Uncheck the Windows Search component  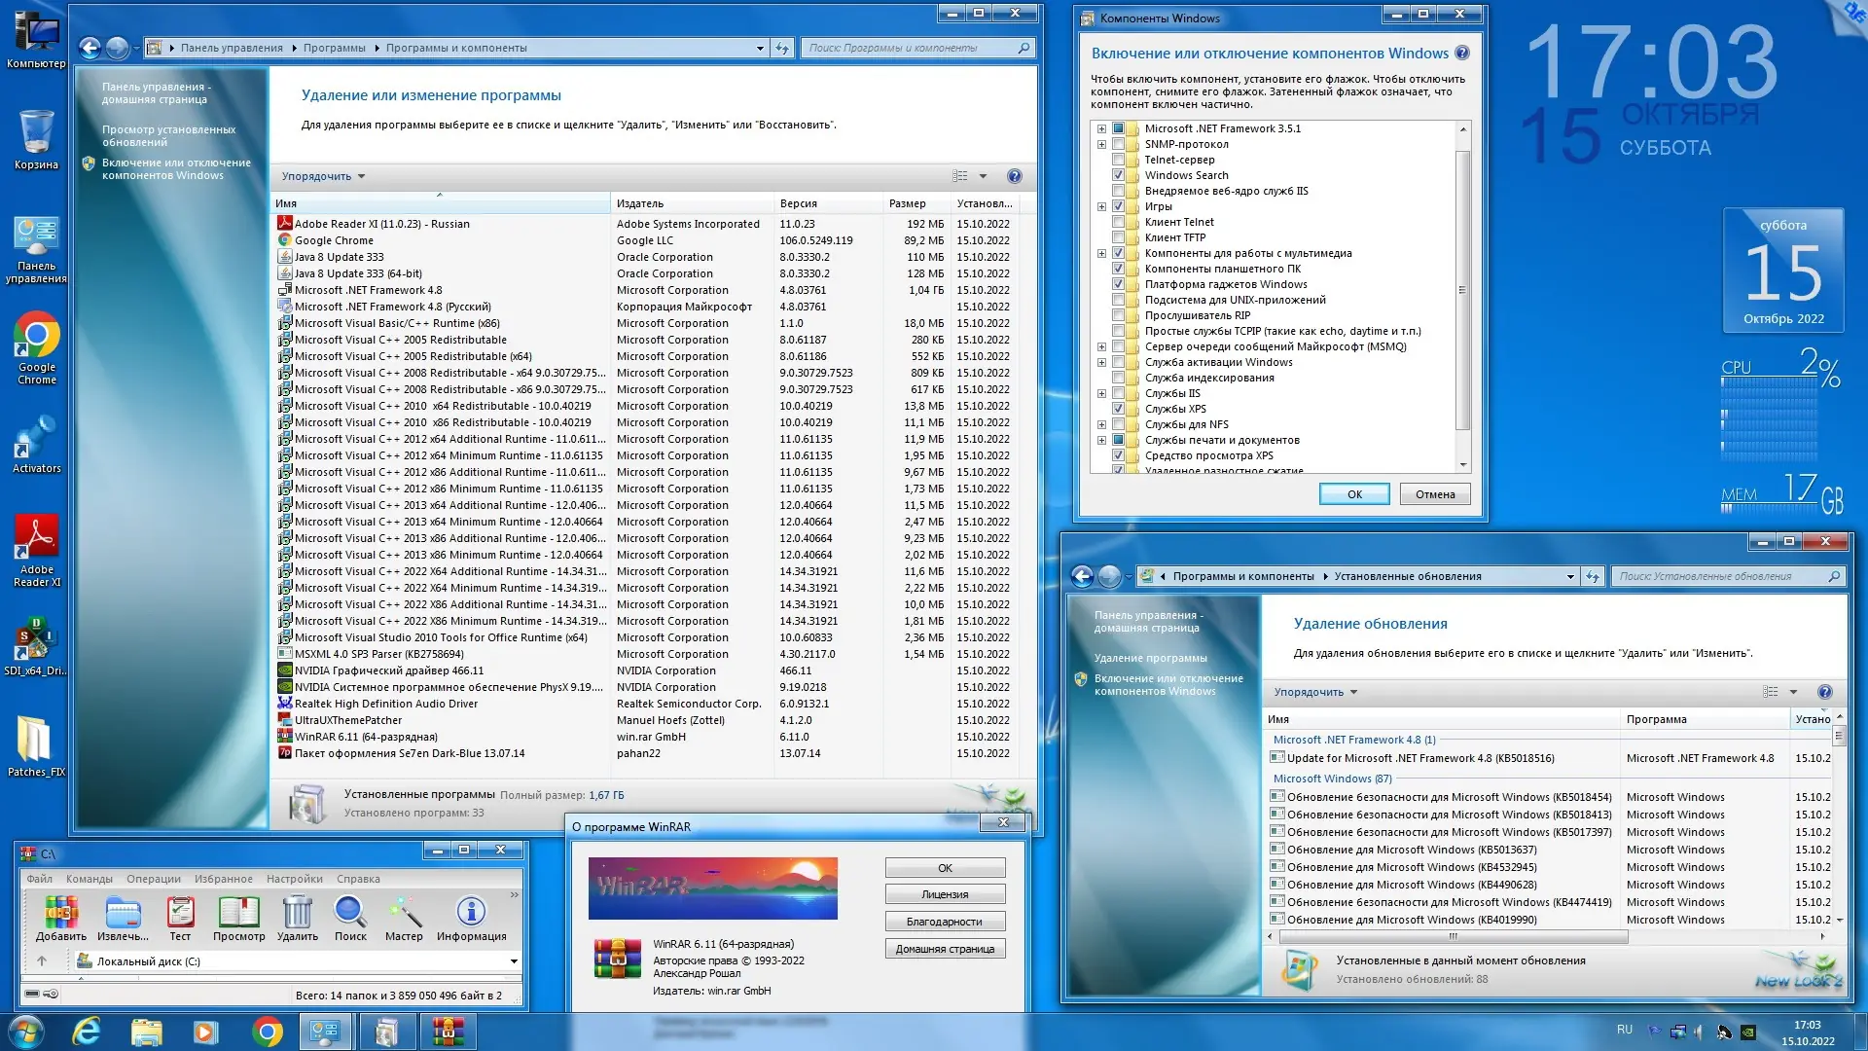coord(1118,175)
